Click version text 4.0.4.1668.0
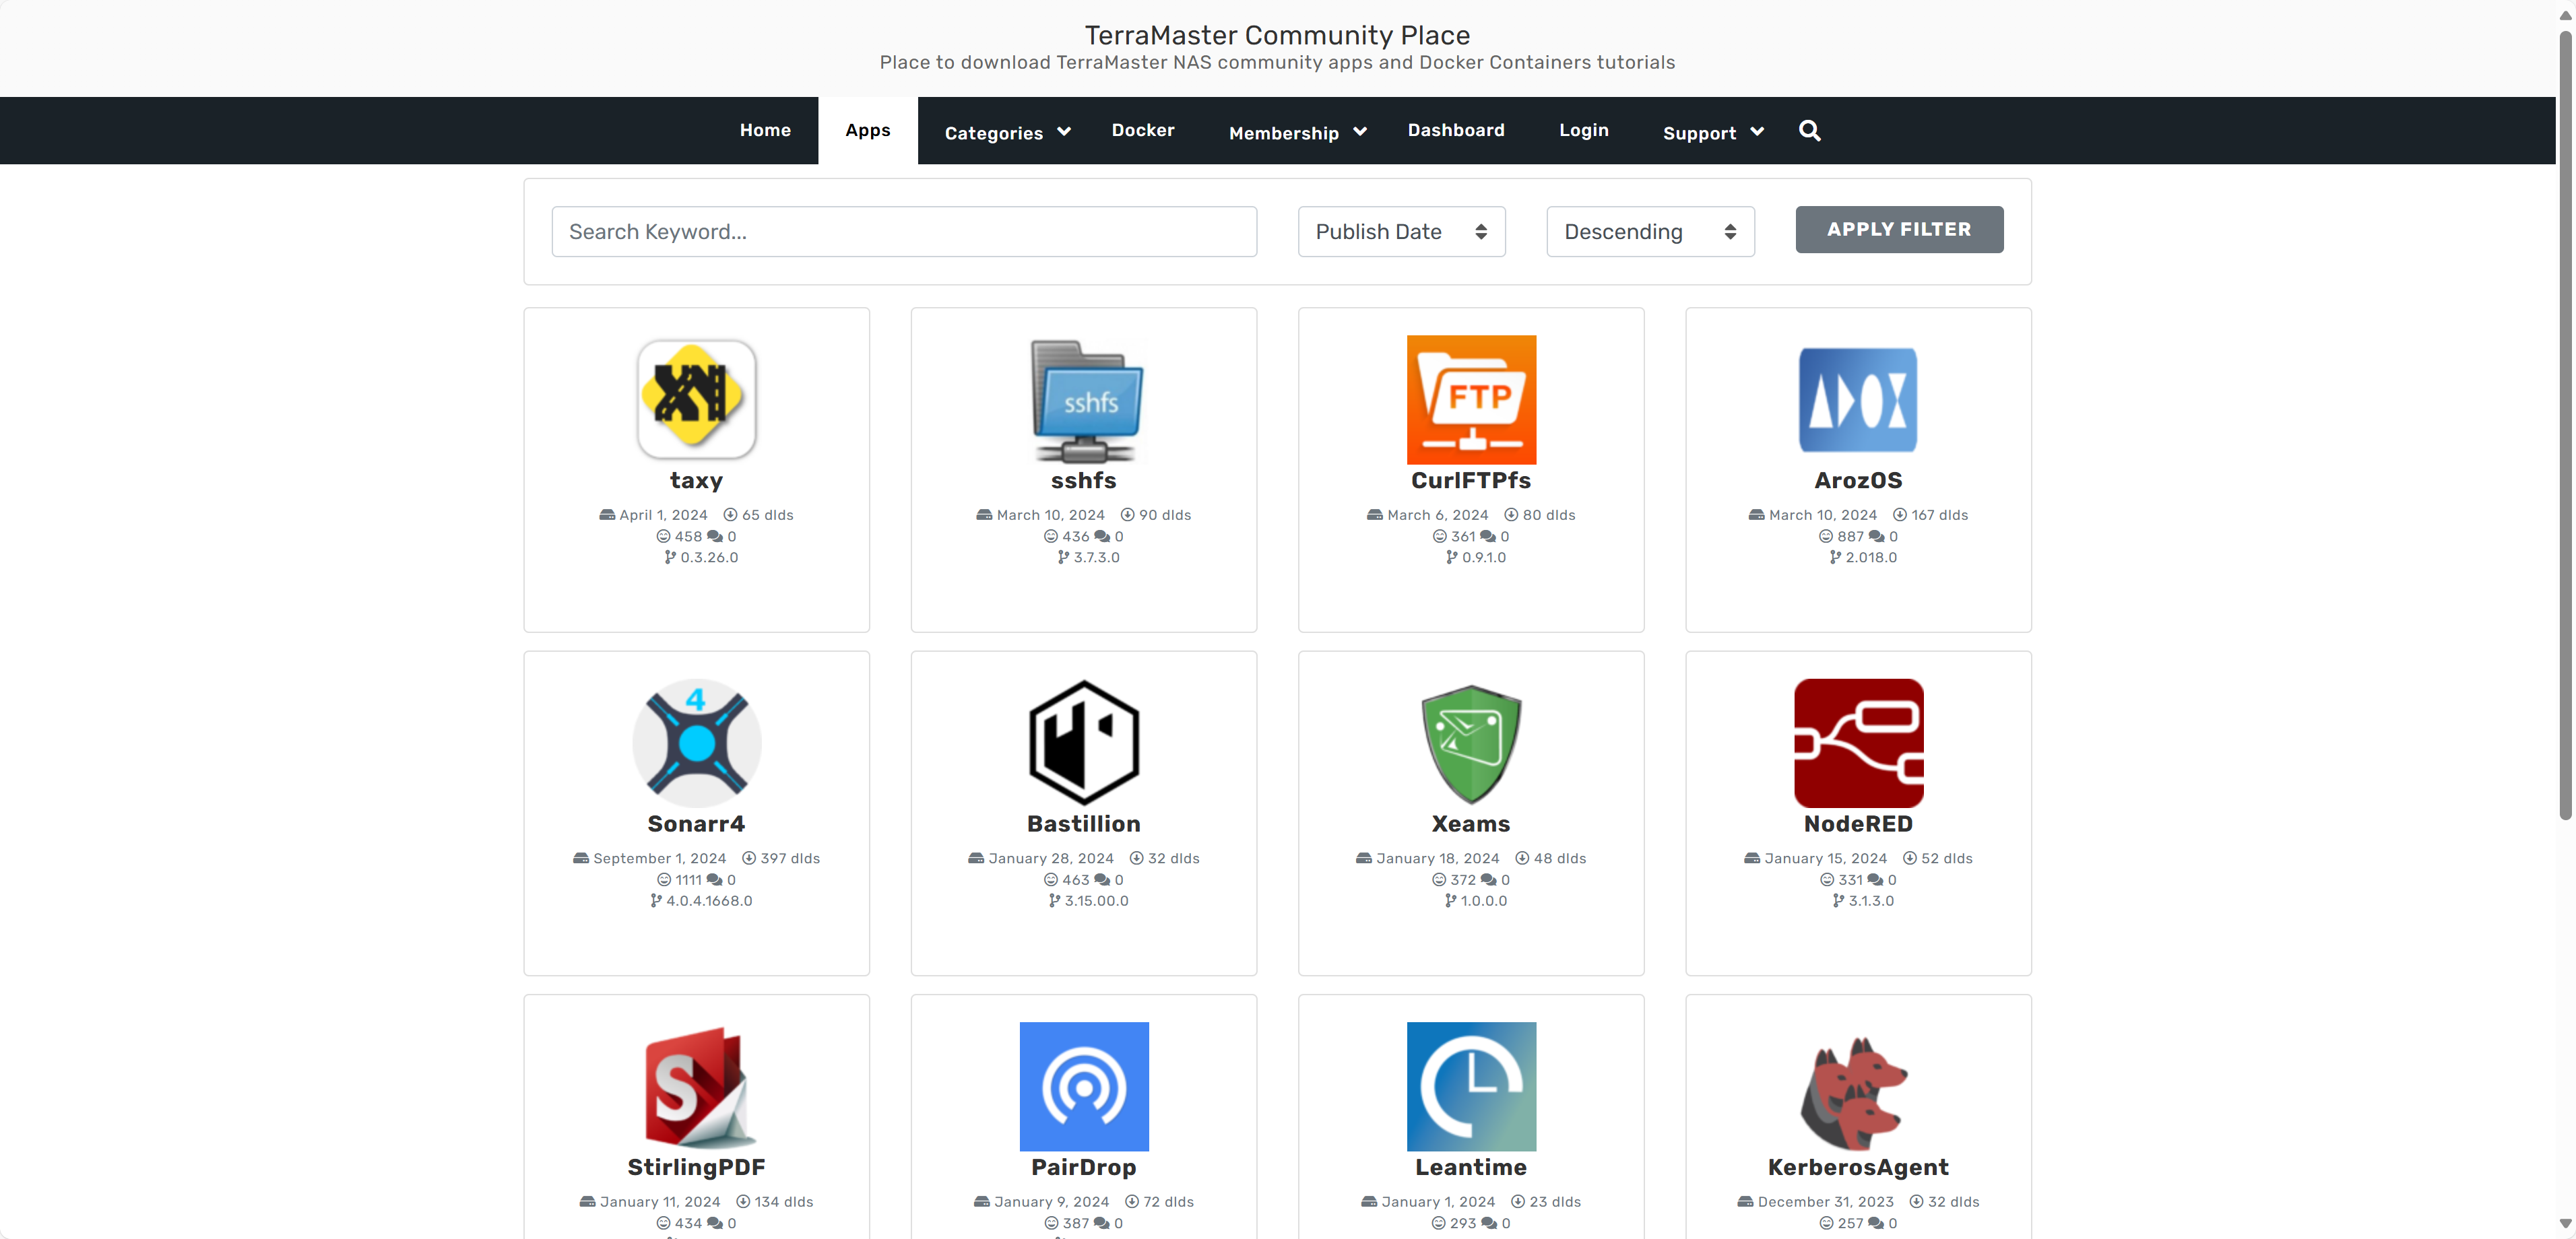2576x1239 pixels. pos(709,901)
